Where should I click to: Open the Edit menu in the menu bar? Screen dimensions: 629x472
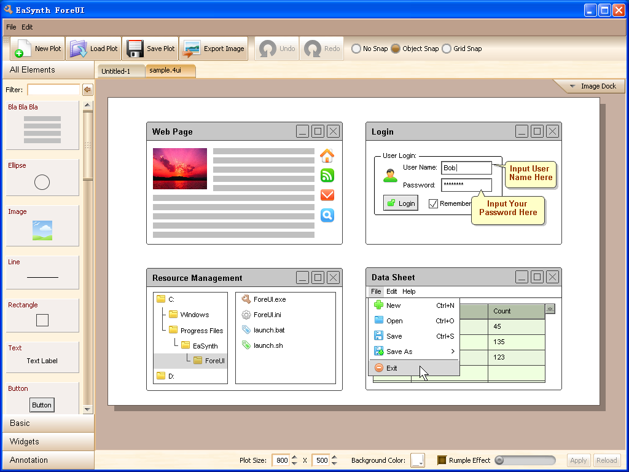[27, 27]
